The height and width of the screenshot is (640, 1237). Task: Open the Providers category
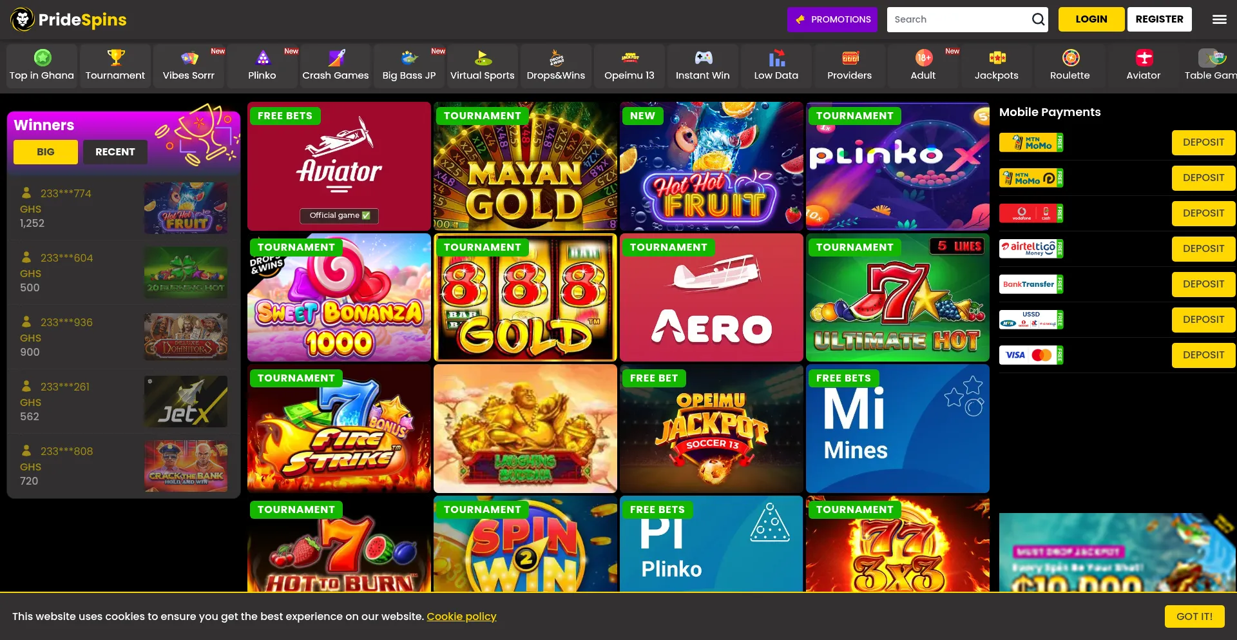pos(850,66)
